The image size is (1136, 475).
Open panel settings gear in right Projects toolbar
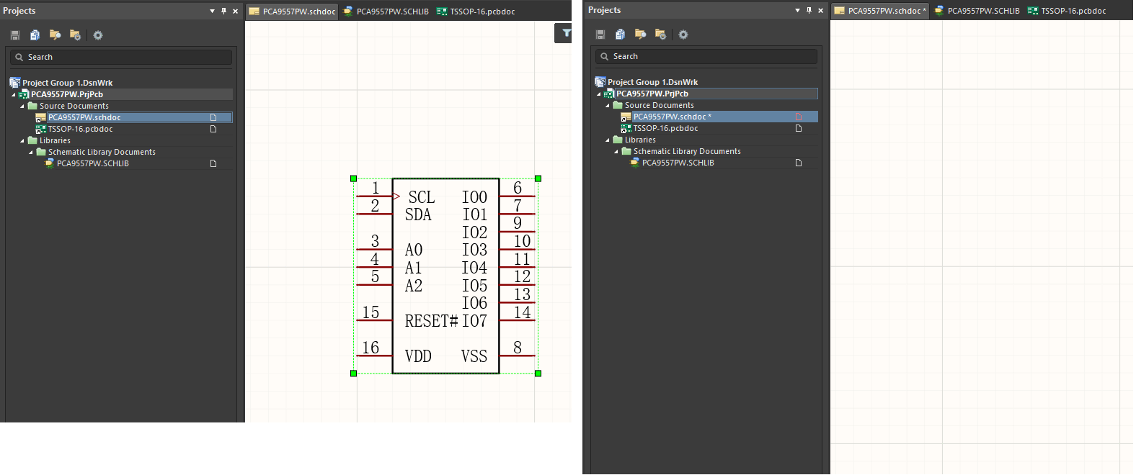point(683,35)
